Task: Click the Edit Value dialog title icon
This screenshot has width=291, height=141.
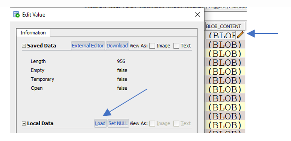Action: (x=16, y=14)
